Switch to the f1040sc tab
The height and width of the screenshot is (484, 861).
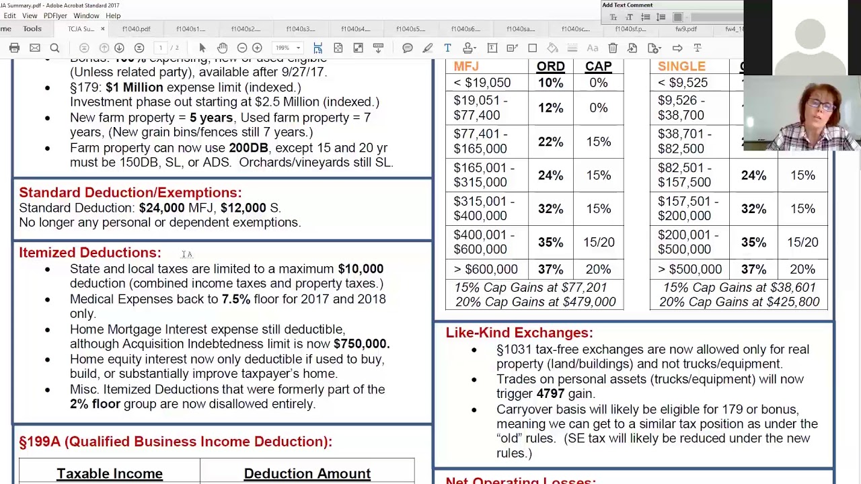coord(576,29)
